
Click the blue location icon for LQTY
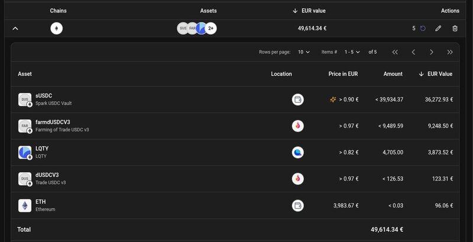[298, 153]
